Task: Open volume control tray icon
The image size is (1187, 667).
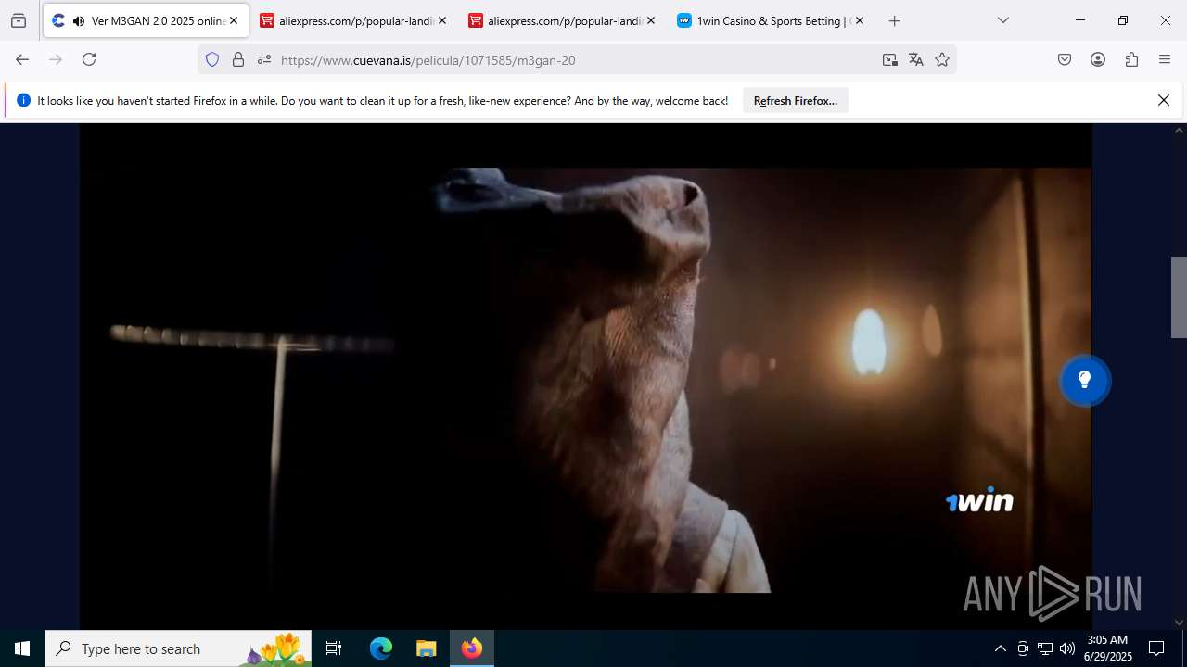Action: (1067, 648)
